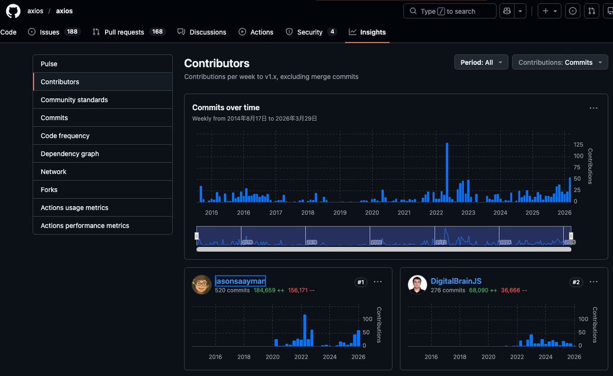Click the Security shield icon
613x376 pixels.
tap(289, 32)
